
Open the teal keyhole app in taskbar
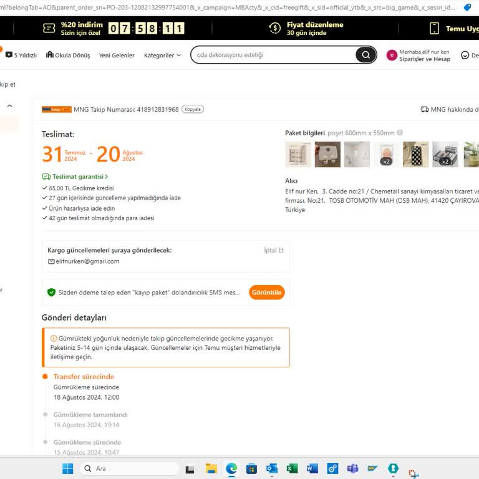click(x=393, y=468)
